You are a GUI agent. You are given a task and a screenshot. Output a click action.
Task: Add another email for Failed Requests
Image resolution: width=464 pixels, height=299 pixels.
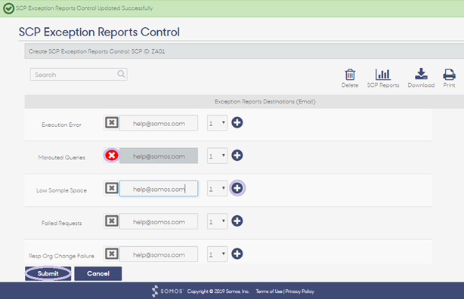[237, 221]
